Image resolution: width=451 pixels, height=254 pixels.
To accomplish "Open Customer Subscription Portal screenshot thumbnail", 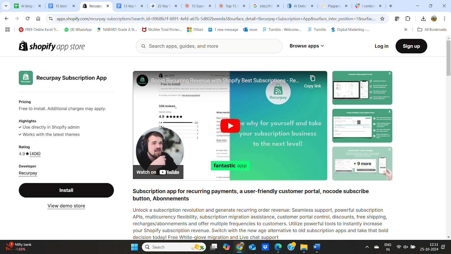I will pos(362,88).
